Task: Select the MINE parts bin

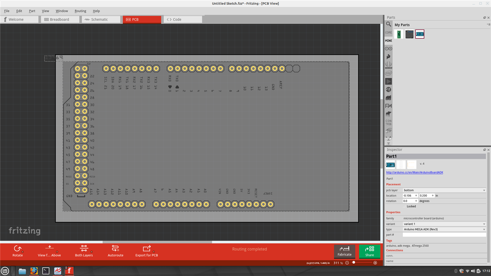Action: 389,41
